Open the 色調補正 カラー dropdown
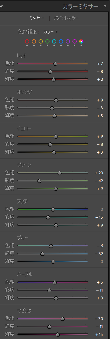The width and height of the screenshot is (110, 339). pos(50,32)
